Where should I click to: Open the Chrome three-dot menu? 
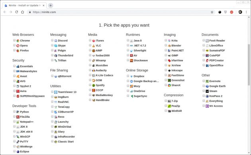[x=246, y=12]
